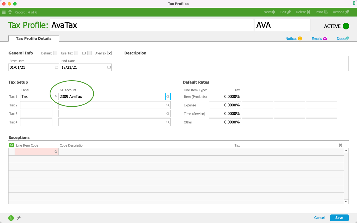Open the Actions menu
The image size is (357, 223).
click(341, 12)
